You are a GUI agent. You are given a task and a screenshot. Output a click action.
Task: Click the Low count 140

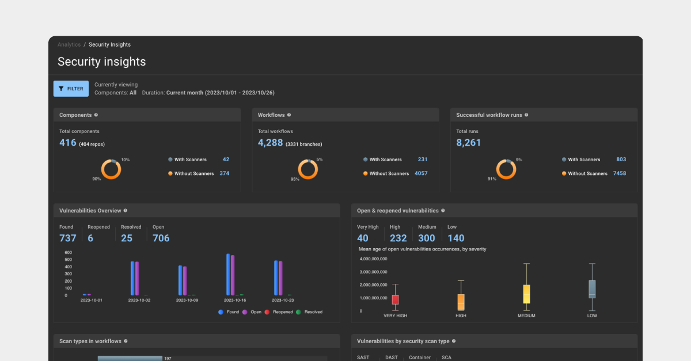[456, 238]
